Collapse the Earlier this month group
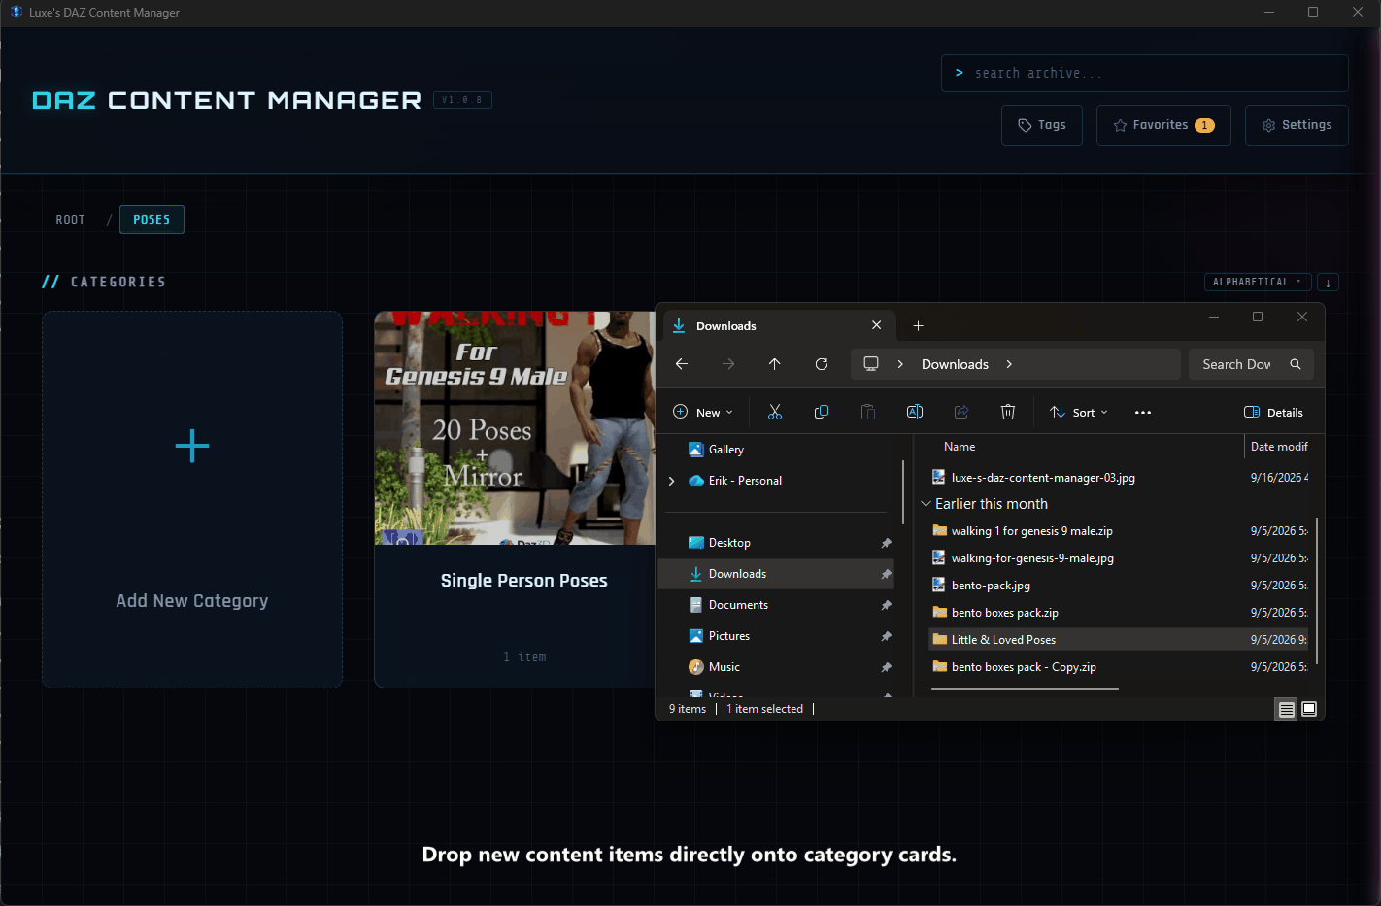Viewport: 1381px width, 906px height. pos(926,504)
